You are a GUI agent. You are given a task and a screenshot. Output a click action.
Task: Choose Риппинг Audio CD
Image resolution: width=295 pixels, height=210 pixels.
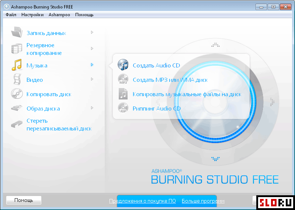(x=157, y=108)
